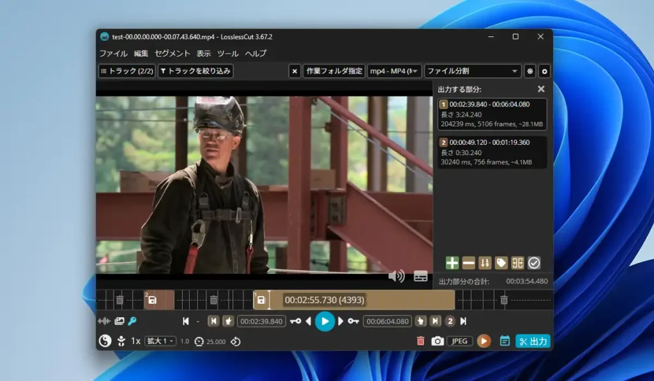
Task: Open the セグメント menu
Action: pyautogui.click(x=172, y=54)
